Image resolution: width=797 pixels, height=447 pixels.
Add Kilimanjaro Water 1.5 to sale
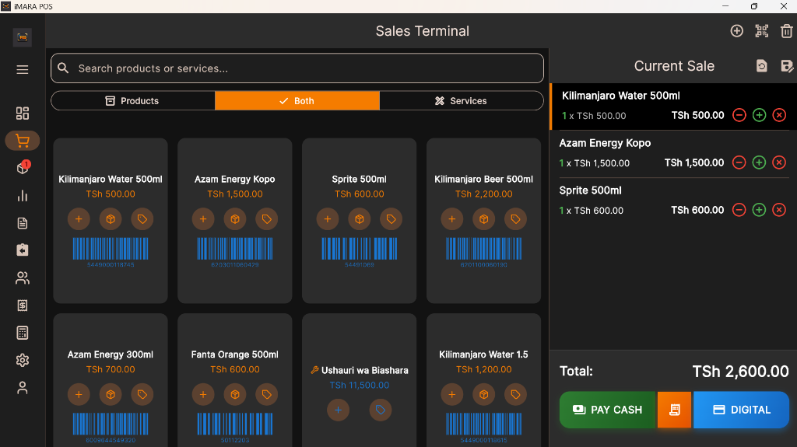click(x=452, y=394)
